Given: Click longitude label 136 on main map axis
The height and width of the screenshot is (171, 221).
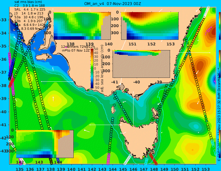Looking at the screenshot, I should coord(30,169).
